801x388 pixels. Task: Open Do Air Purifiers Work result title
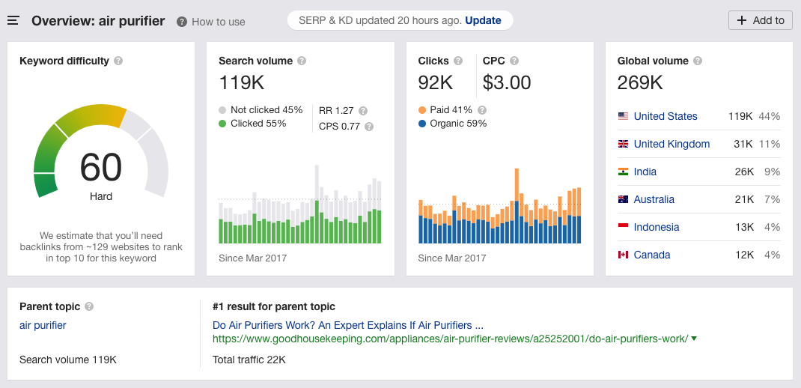[347, 325]
